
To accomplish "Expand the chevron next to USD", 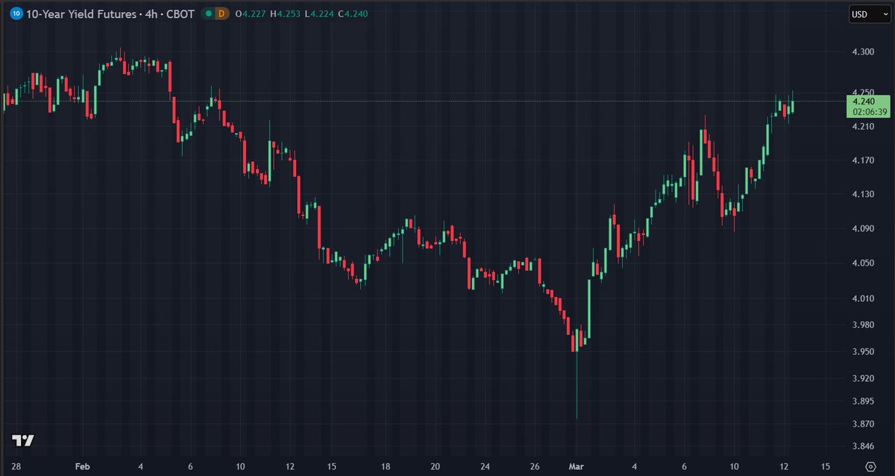I will [885, 13].
